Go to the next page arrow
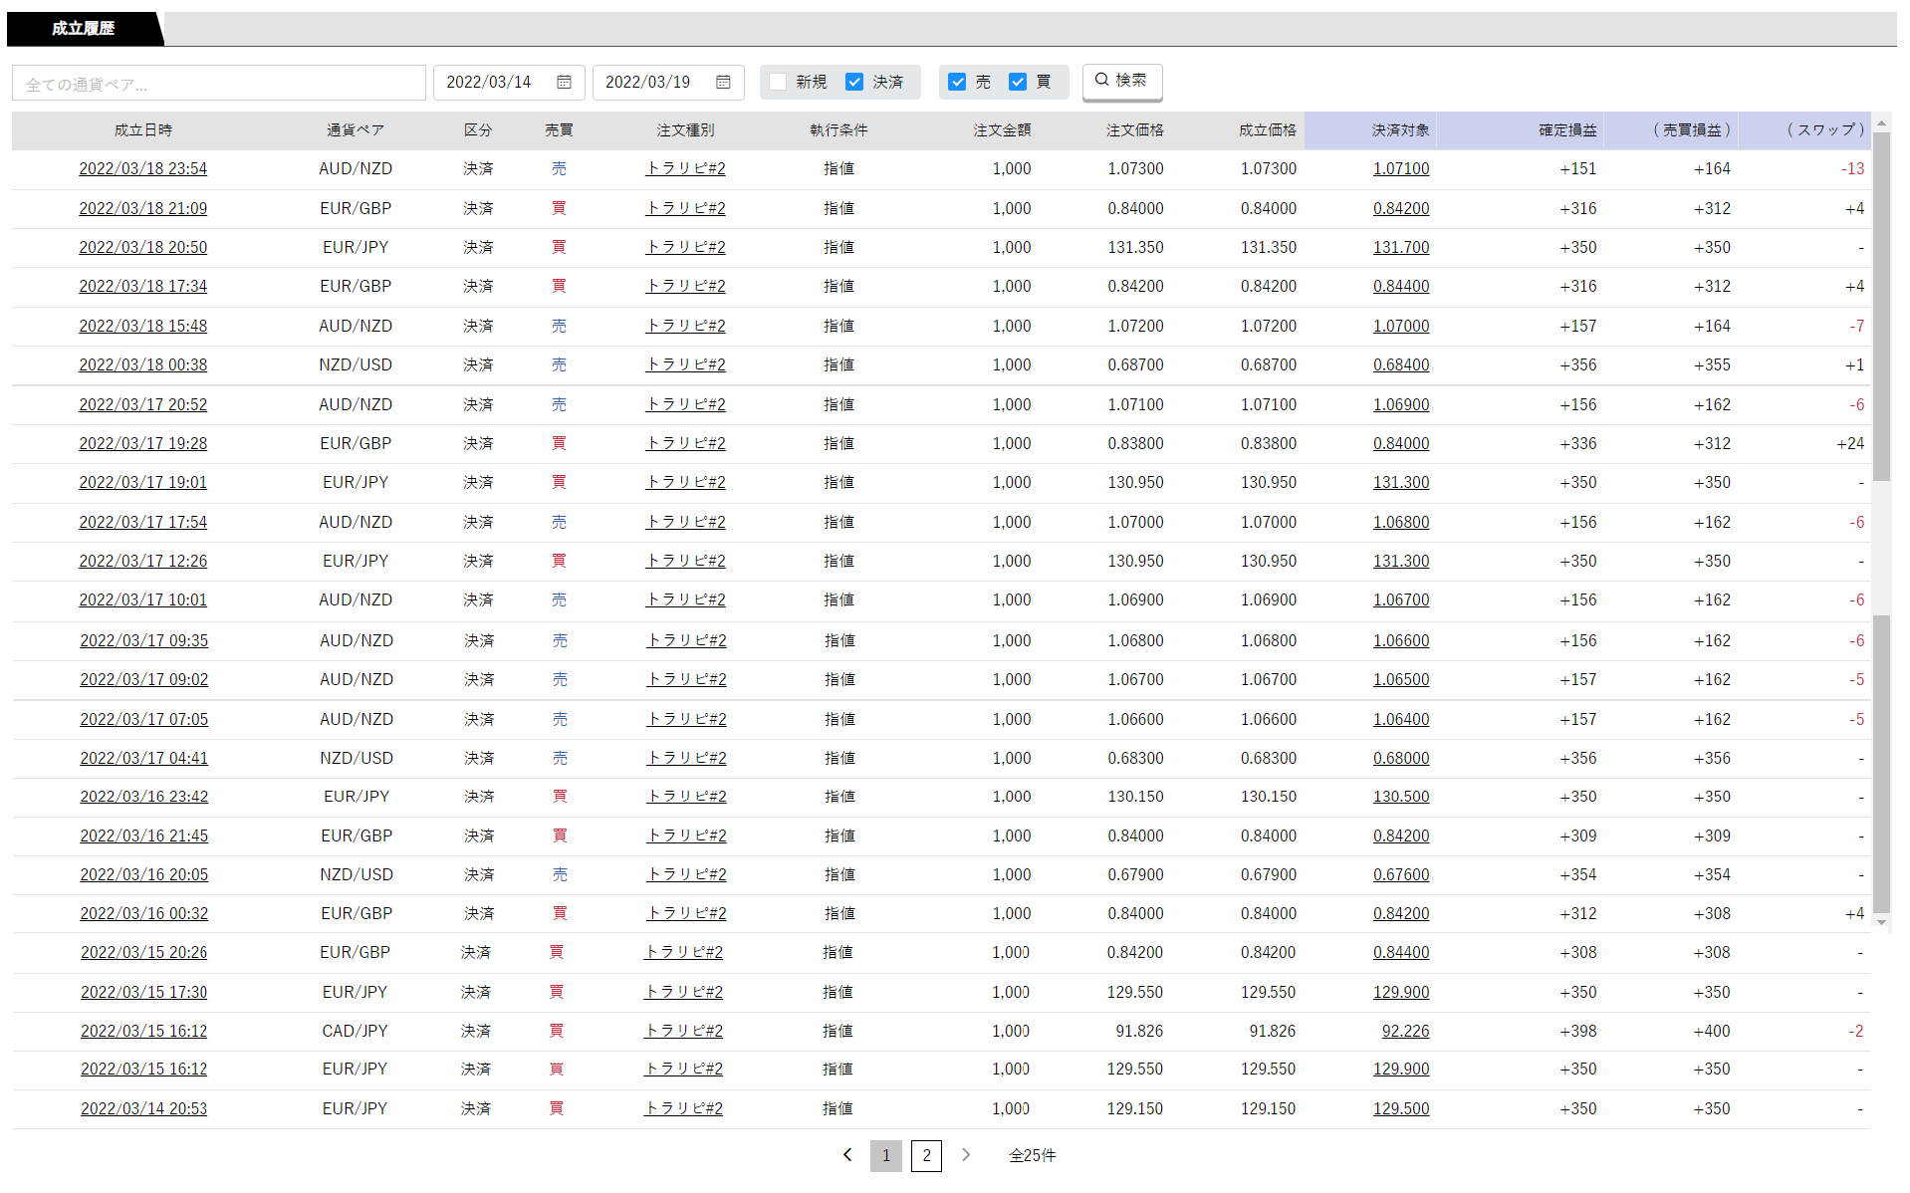 [x=966, y=1155]
